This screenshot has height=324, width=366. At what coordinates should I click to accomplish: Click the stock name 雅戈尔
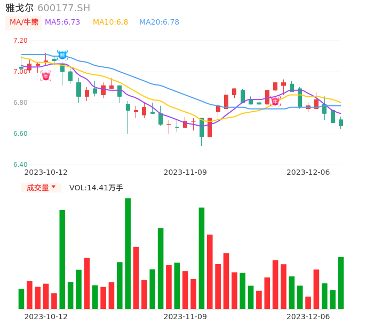[20, 8]
